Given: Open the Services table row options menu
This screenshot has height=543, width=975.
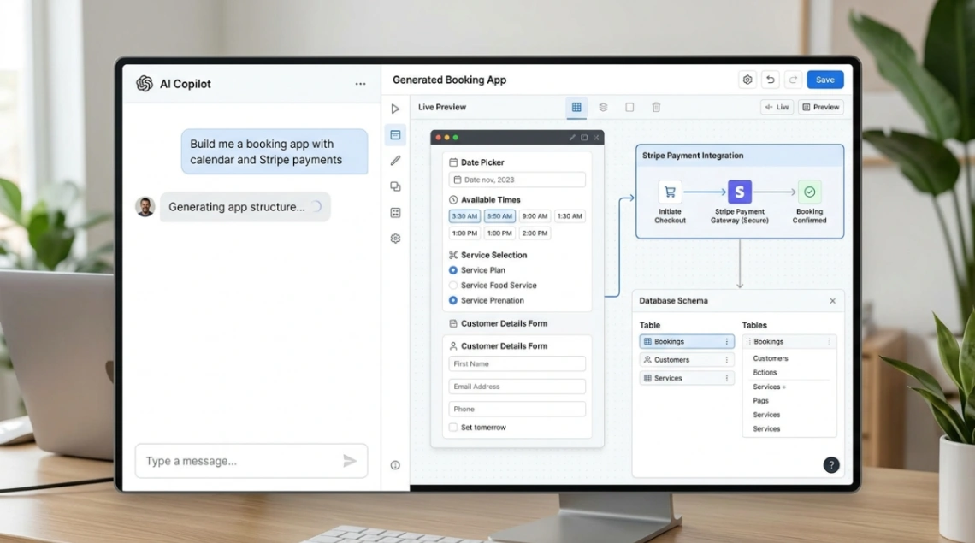Looking at the screenshot, I should tap(726, 378).
